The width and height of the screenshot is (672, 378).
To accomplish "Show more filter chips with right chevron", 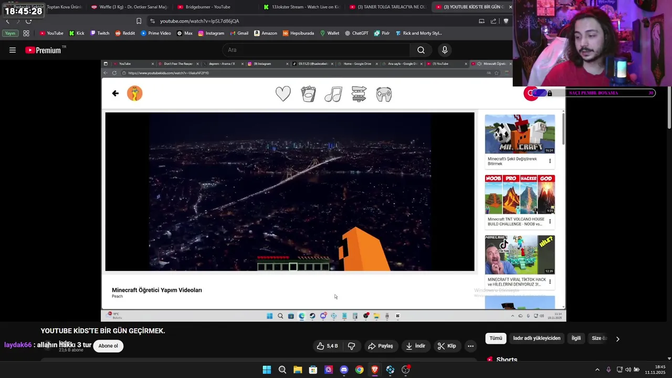I will click(617, 339).
